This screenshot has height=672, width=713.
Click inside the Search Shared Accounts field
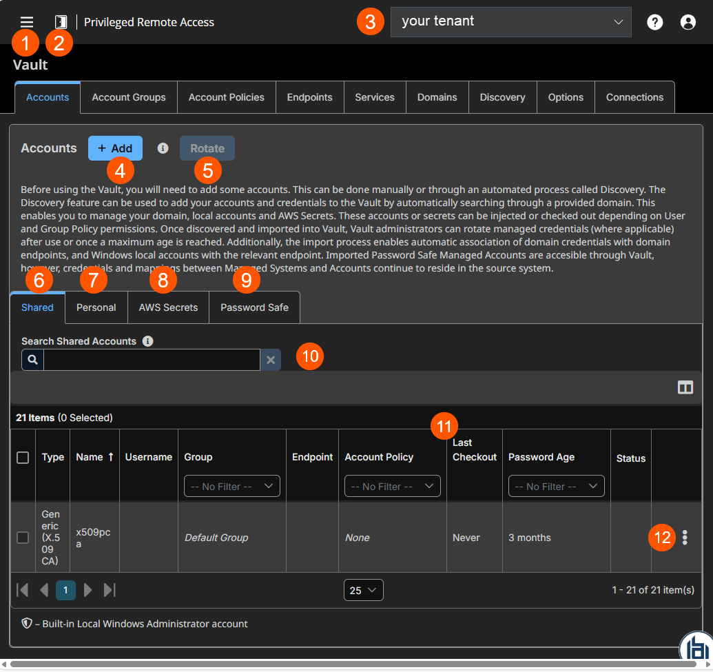[152, 360]
